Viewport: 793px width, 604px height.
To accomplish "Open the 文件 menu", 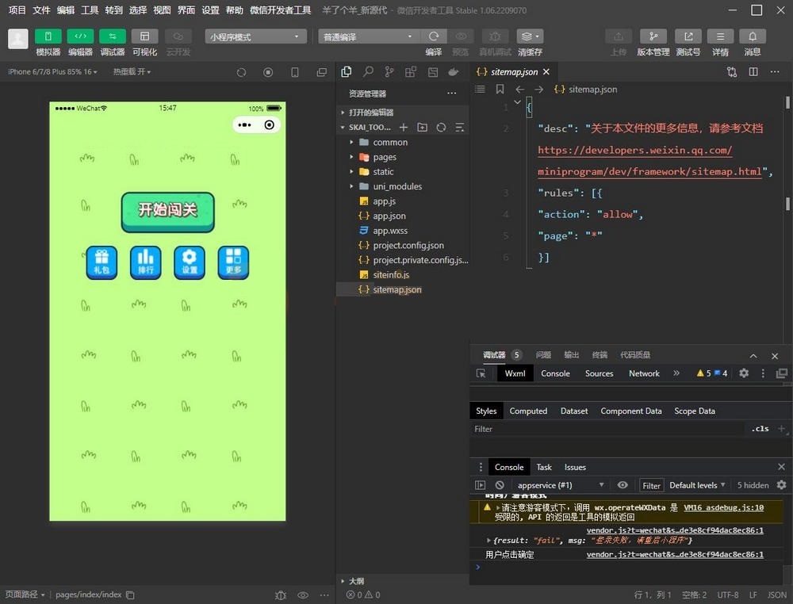I will click(x=41, y=10).
